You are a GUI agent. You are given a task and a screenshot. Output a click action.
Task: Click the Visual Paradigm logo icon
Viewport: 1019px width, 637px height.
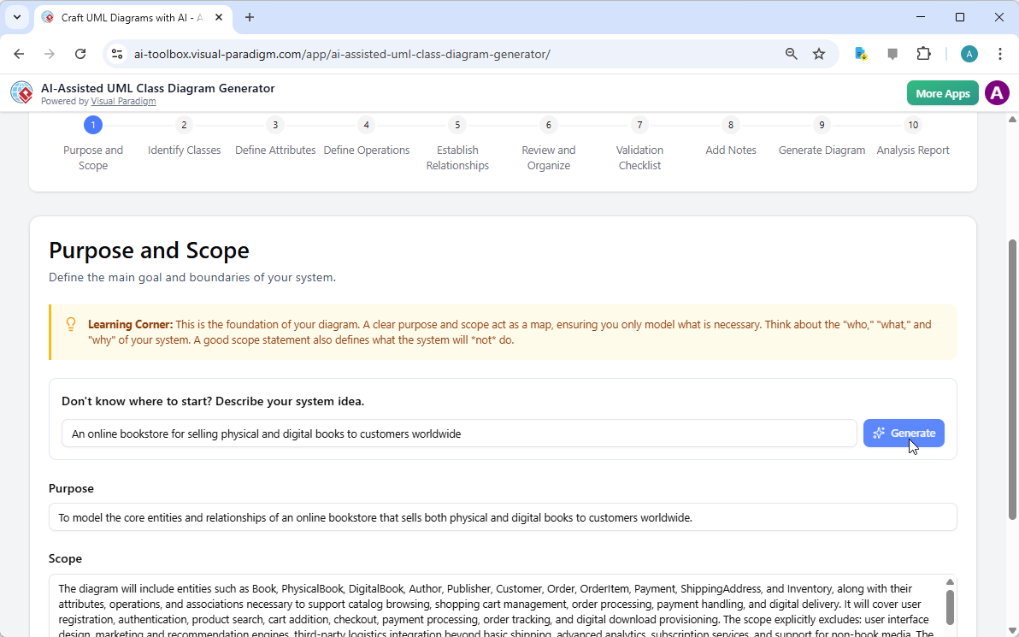click(x=21, y=92)
